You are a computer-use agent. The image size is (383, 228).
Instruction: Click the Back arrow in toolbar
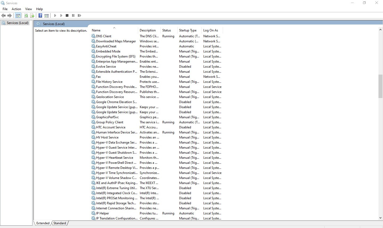[x=3, y=15]
